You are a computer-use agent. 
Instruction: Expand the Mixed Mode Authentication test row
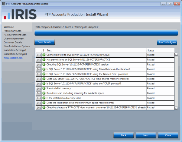click(39, 69)
